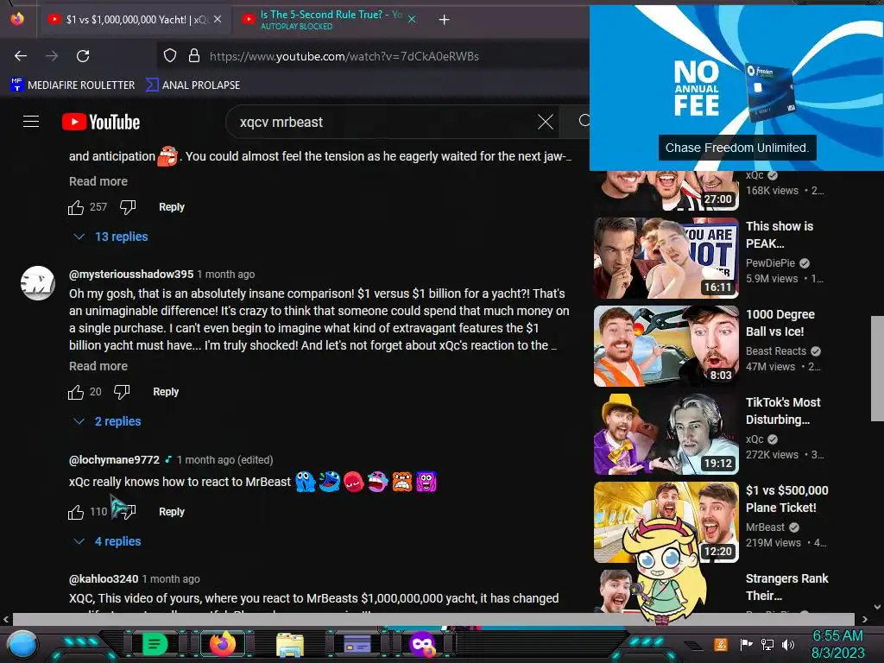Like the comment with 257 likes
The width and height of the screenshot is (884, 663).
[x=76, y=207]
